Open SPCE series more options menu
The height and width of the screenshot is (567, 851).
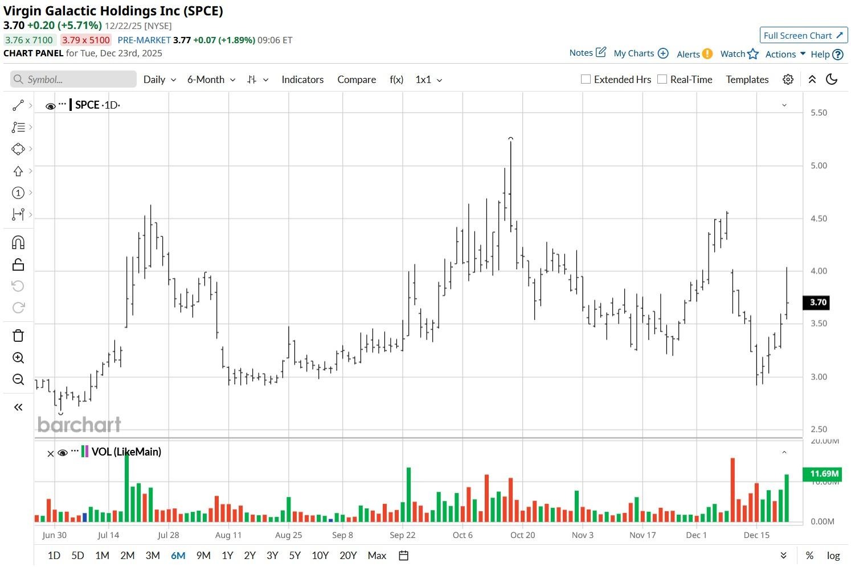(x=62, y=104)
